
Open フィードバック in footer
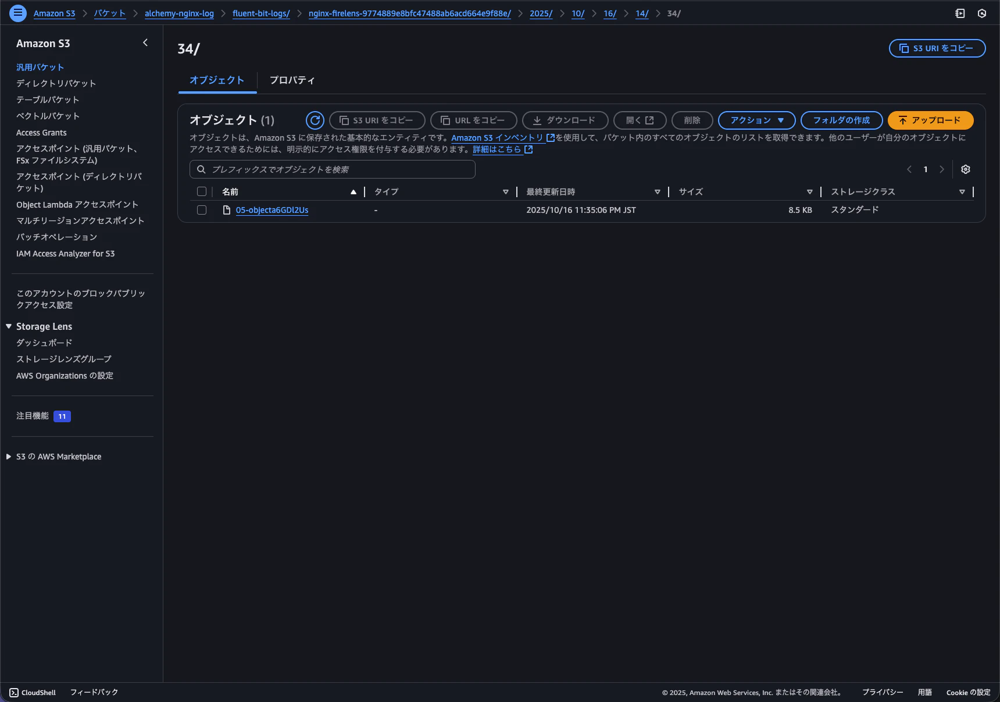(x=94, y=692)
